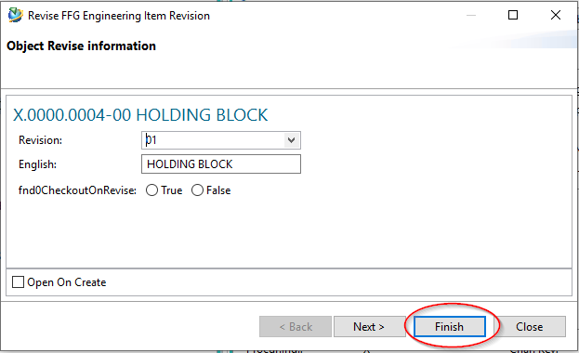Select False for fnd0CheckoutOnRevise
The width and height of the screenshot is (579, 353).
[x=197, y=190]
